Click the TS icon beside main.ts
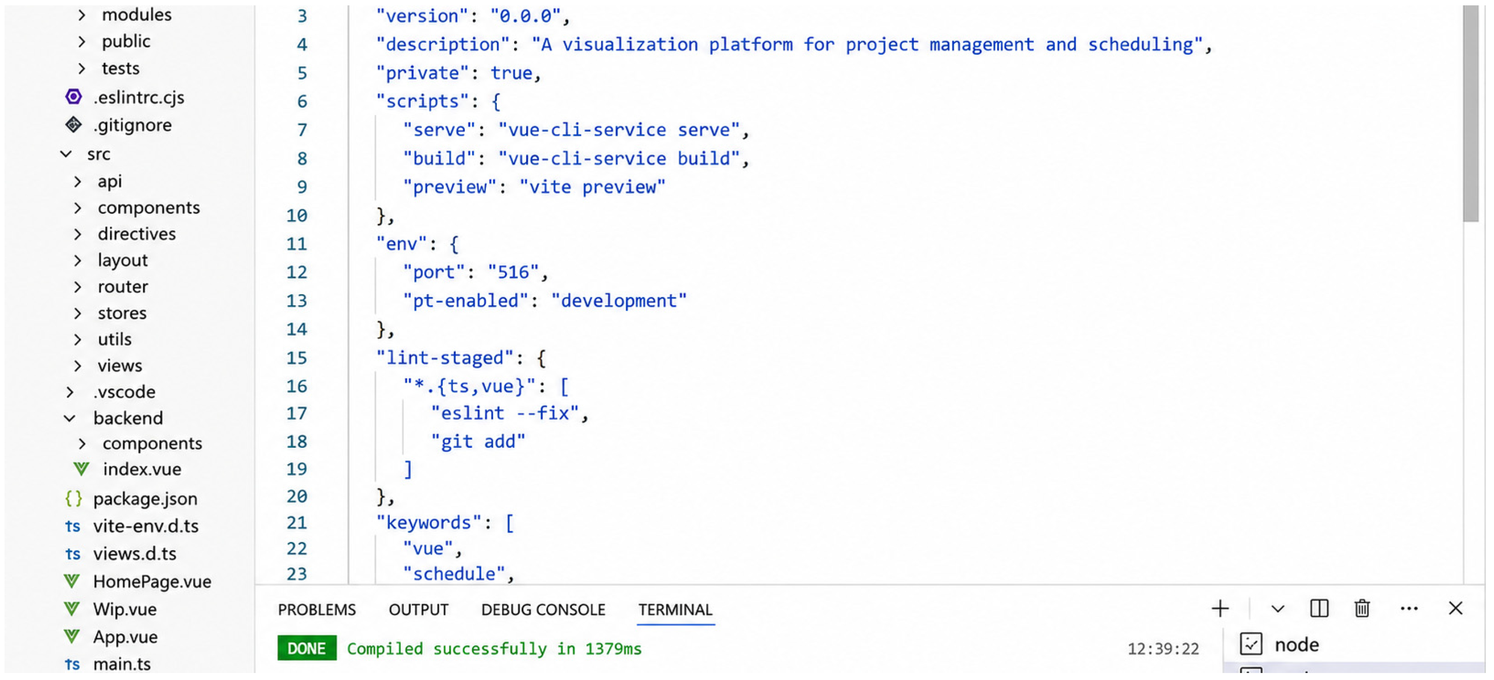 tap(72, 664)
